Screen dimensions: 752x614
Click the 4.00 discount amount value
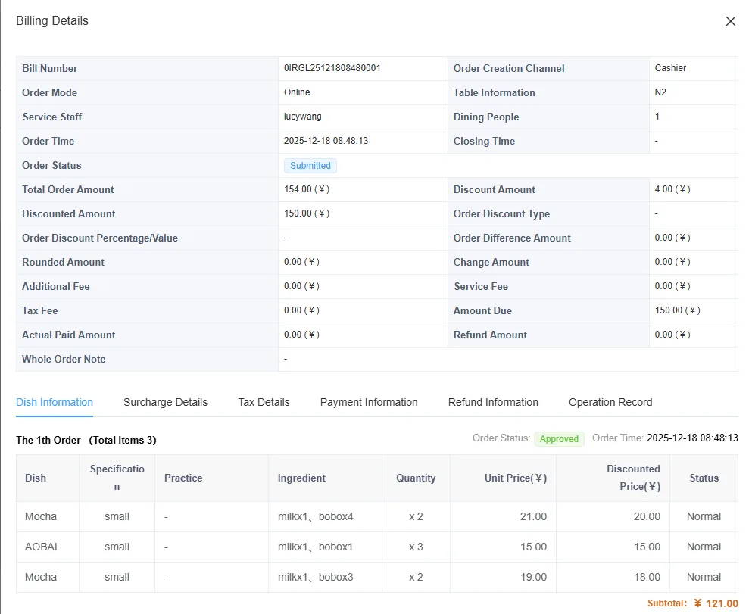[x=672, y=189]
